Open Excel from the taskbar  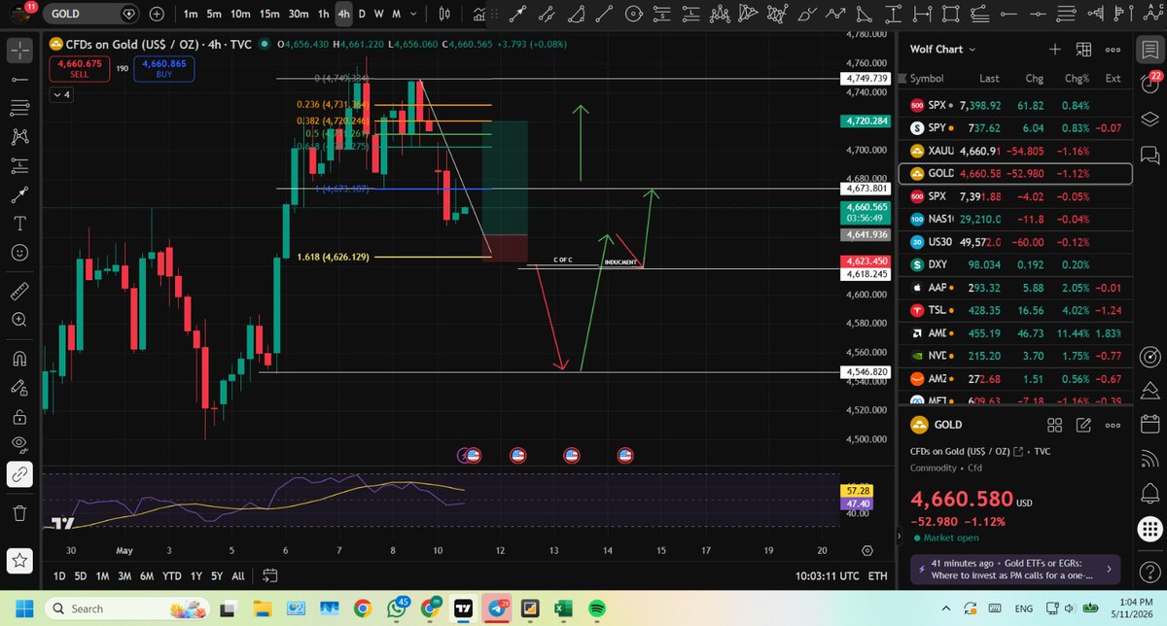563,609
